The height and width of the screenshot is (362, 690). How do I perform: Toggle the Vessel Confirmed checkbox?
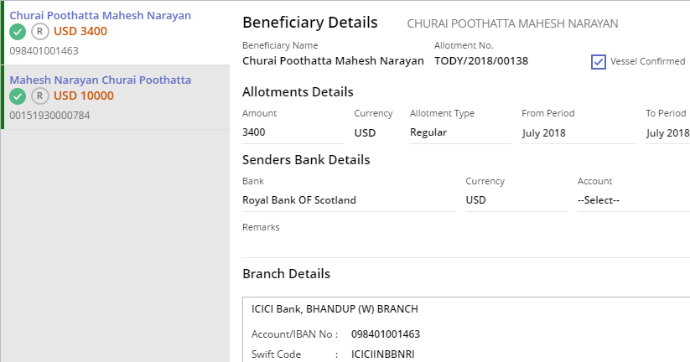[x=599, y=61]
